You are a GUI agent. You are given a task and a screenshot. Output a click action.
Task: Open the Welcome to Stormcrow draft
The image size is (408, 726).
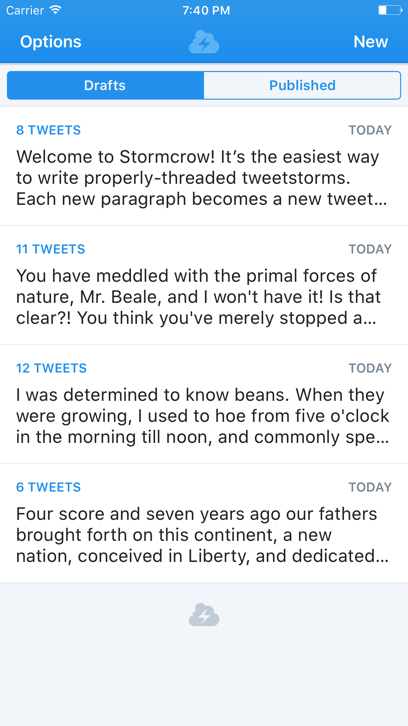coord(204,166)
